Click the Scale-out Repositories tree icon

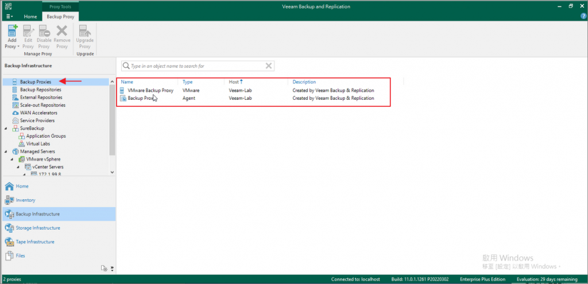15,106
